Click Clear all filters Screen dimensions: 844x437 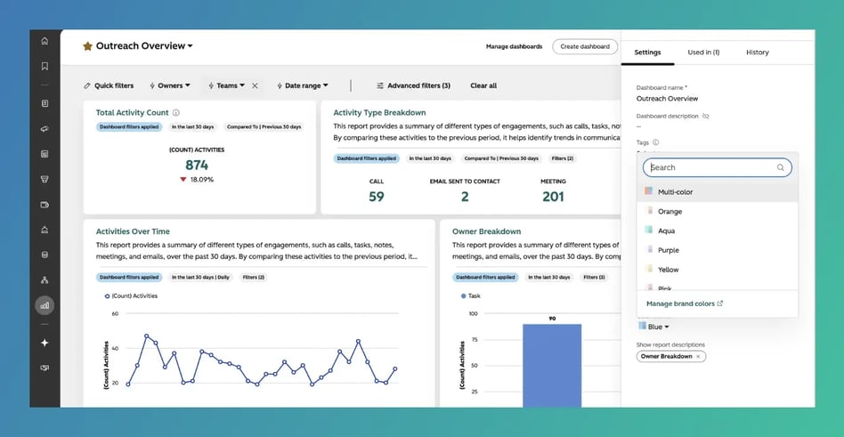click(x=483, y=85)
